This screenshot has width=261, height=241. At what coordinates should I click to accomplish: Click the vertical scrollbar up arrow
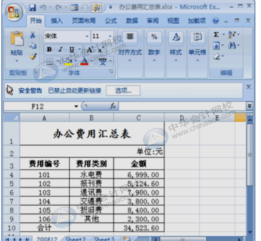(250, 120)
